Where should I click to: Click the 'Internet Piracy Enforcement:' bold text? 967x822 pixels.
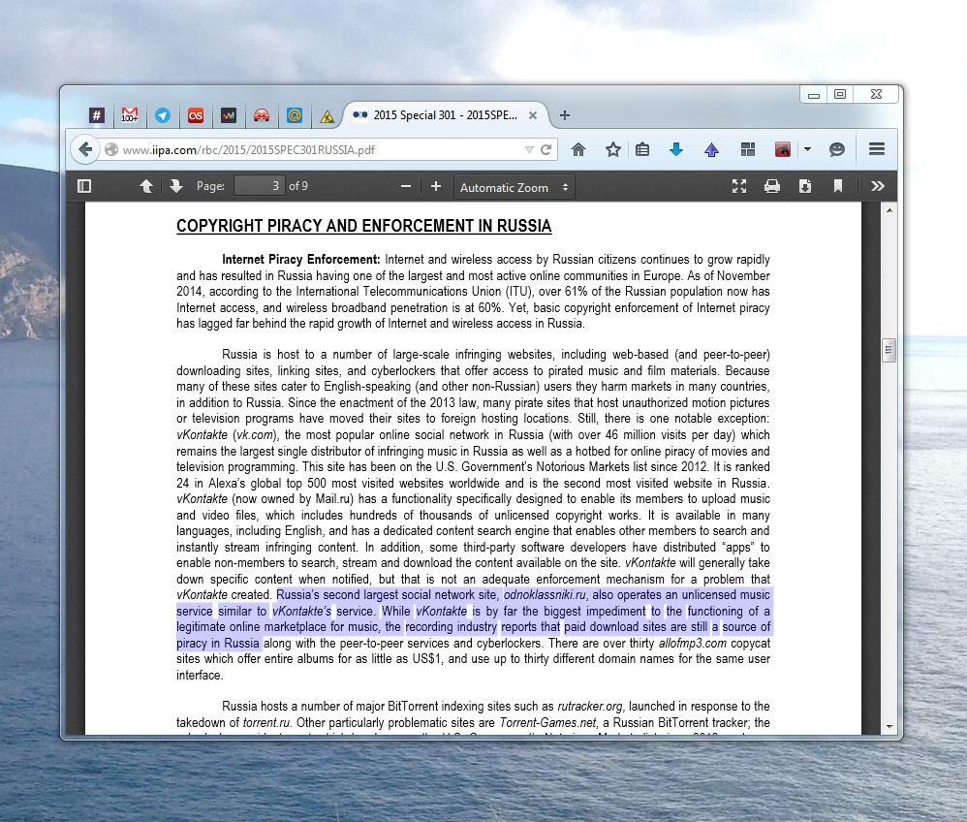click(x=301, y=259)
